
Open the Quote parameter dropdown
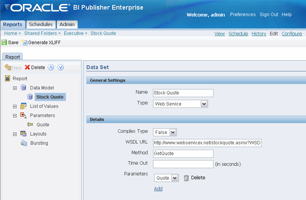tap(175, 178)
